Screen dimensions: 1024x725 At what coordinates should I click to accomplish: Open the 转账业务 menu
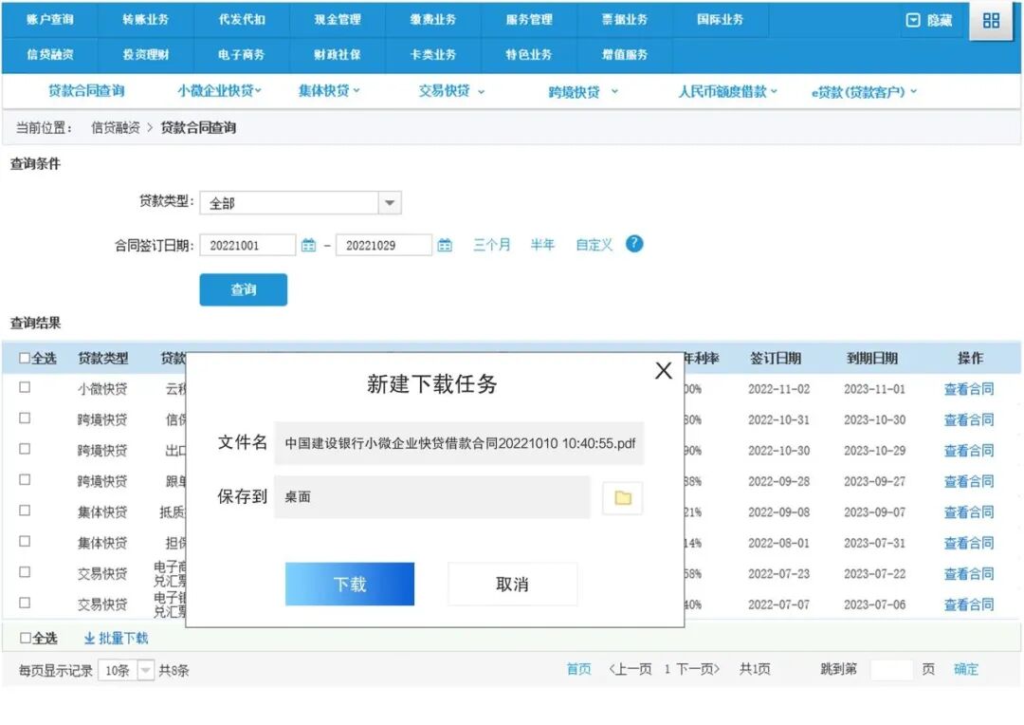tap(145, 20)
